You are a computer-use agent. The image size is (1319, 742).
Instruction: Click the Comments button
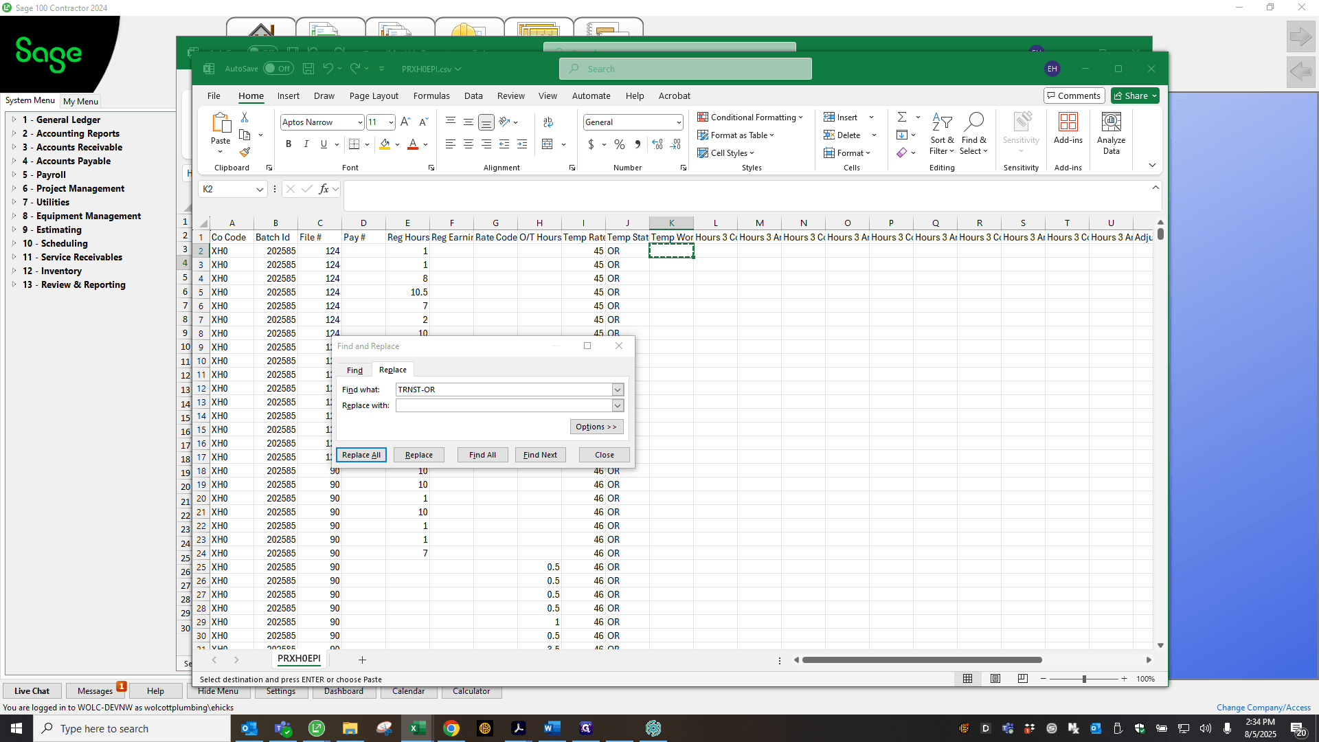point(1074,96)
